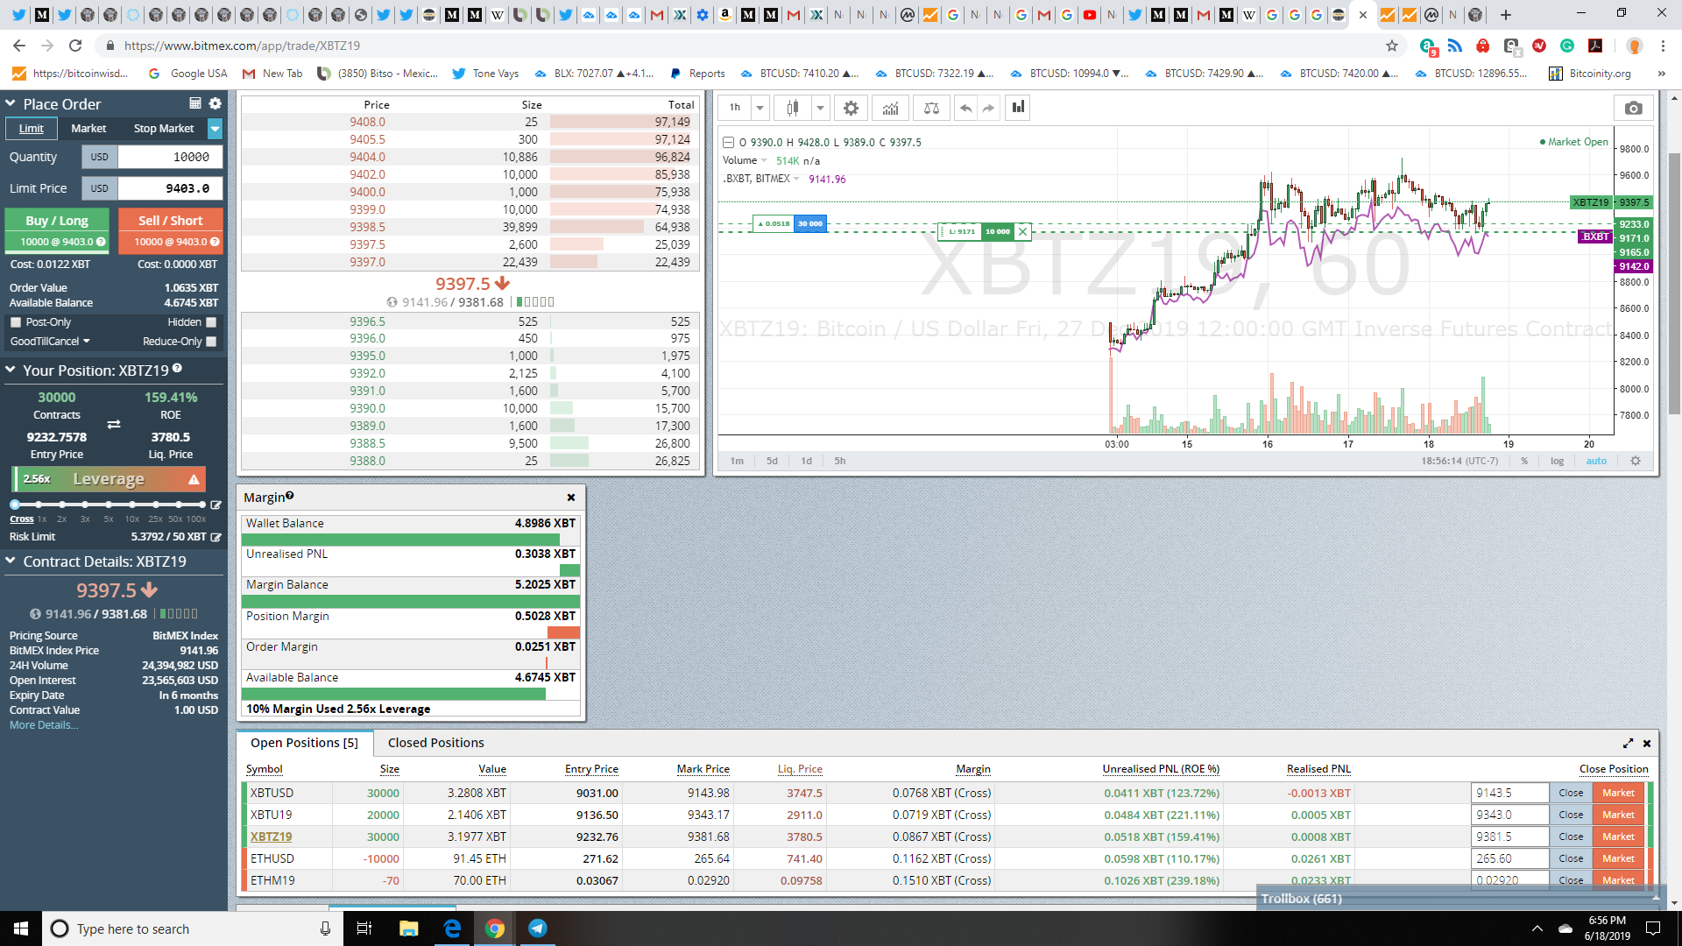
Task: Switch to Open Positions [5] tab
Action: coord(304,743)
